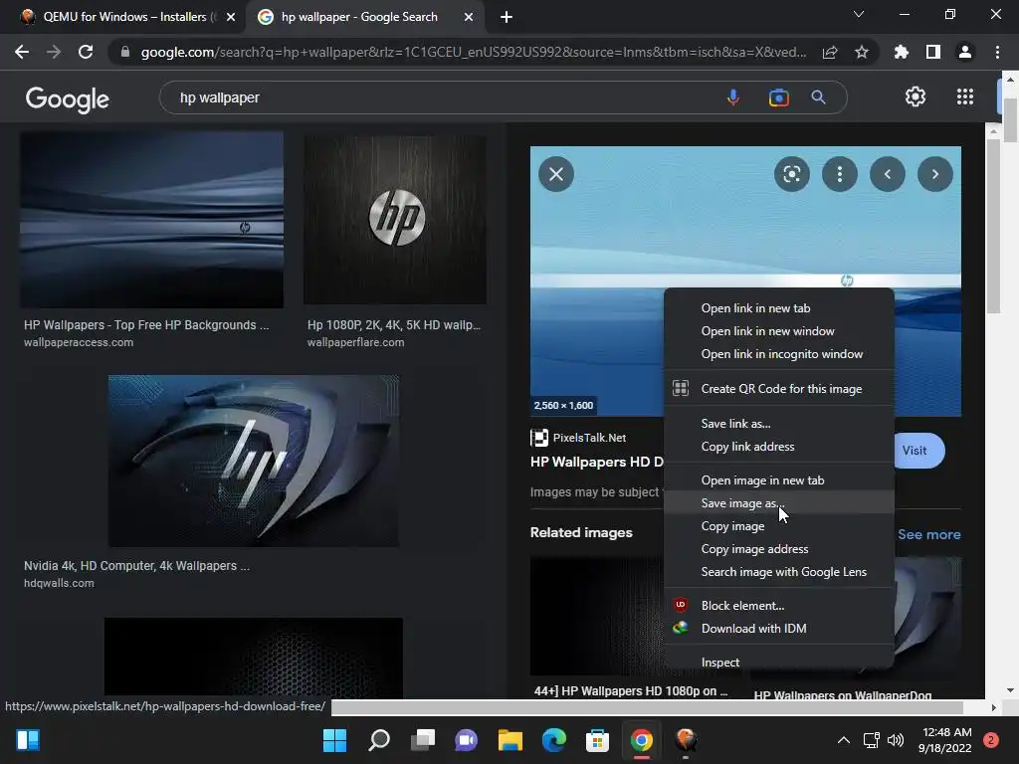
Task: Open Google Lens search on preview image
Action: point(791,174)
